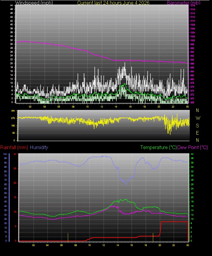Click the yellow dotted marker near 19 hours
The width and height of the screenshot is (212, 256).
pyautogui.click(x=153, y=237)
